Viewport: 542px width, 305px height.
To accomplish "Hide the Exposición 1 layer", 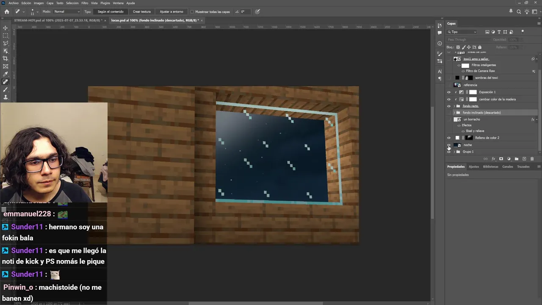I will coord(449,92).
